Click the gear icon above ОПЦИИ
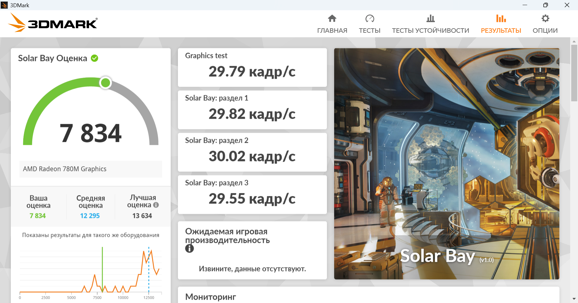Viewport: 578px width, 303px height. click(545, 19)
